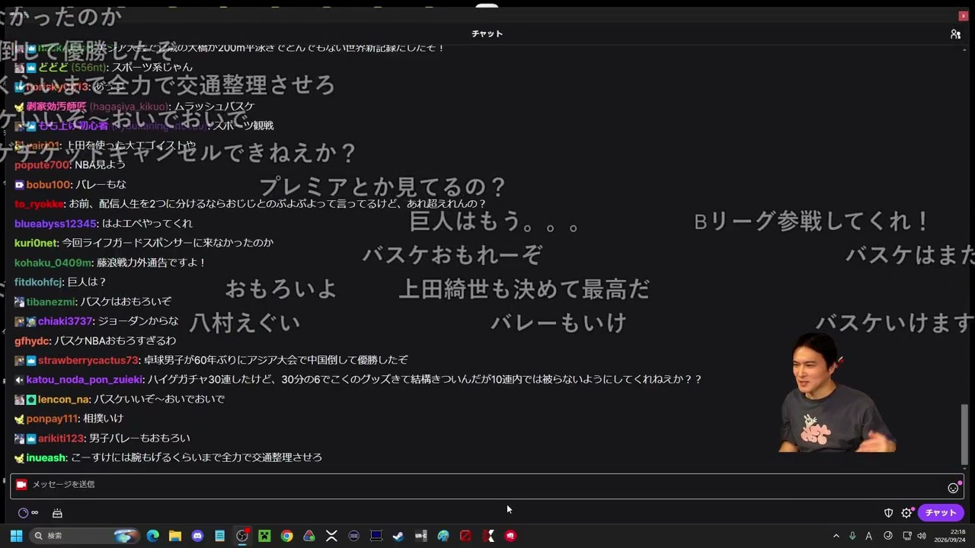Click the streamer webcam overlay
The image size is (975, 548).
(836, 393)
